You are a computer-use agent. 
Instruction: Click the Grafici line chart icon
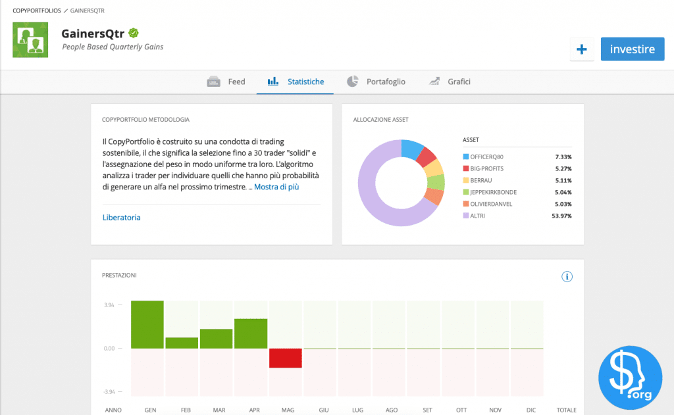(434, 81)
